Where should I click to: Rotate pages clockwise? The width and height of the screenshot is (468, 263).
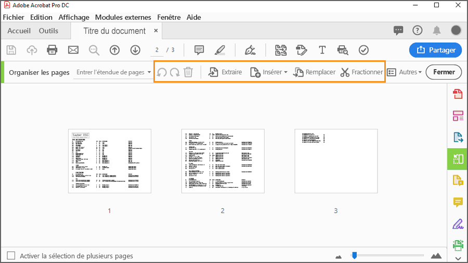pyautogui.click(x=175, y=72)
